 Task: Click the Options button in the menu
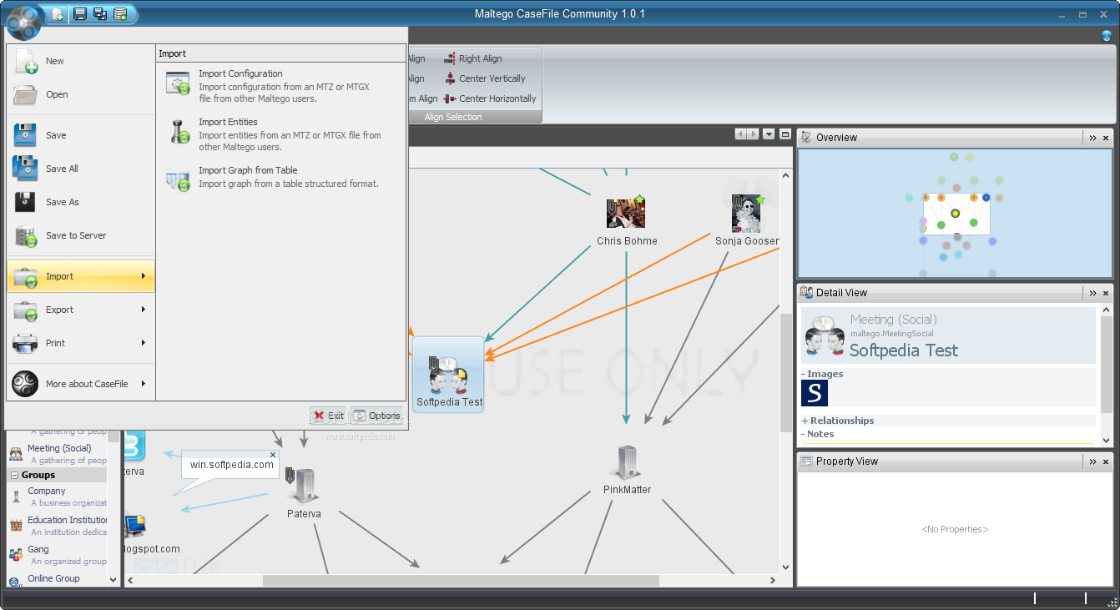[376, 416]
